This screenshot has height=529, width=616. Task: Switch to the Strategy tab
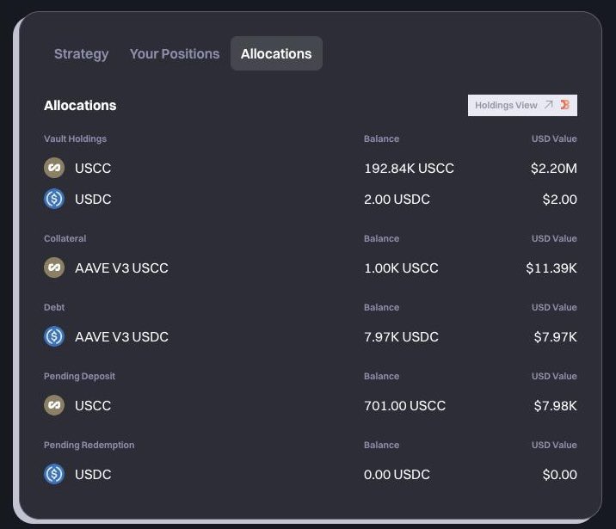(x=82, y=54)
